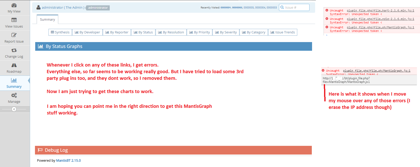Image resolution: width=420 pixels, height=167 pixels.
Task: Click the 'My View' sidebar label
Action: pyautogui.click(x=14, y=11)
